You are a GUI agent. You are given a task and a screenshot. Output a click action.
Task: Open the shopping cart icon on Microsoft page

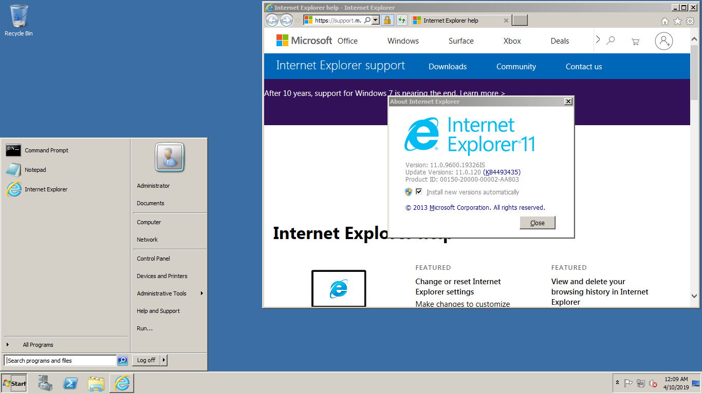pyautogui.click(x=635, y=42)
